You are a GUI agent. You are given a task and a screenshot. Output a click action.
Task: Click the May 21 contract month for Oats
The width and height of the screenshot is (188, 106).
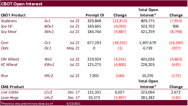pyautogui.click(x=73, y=48)
